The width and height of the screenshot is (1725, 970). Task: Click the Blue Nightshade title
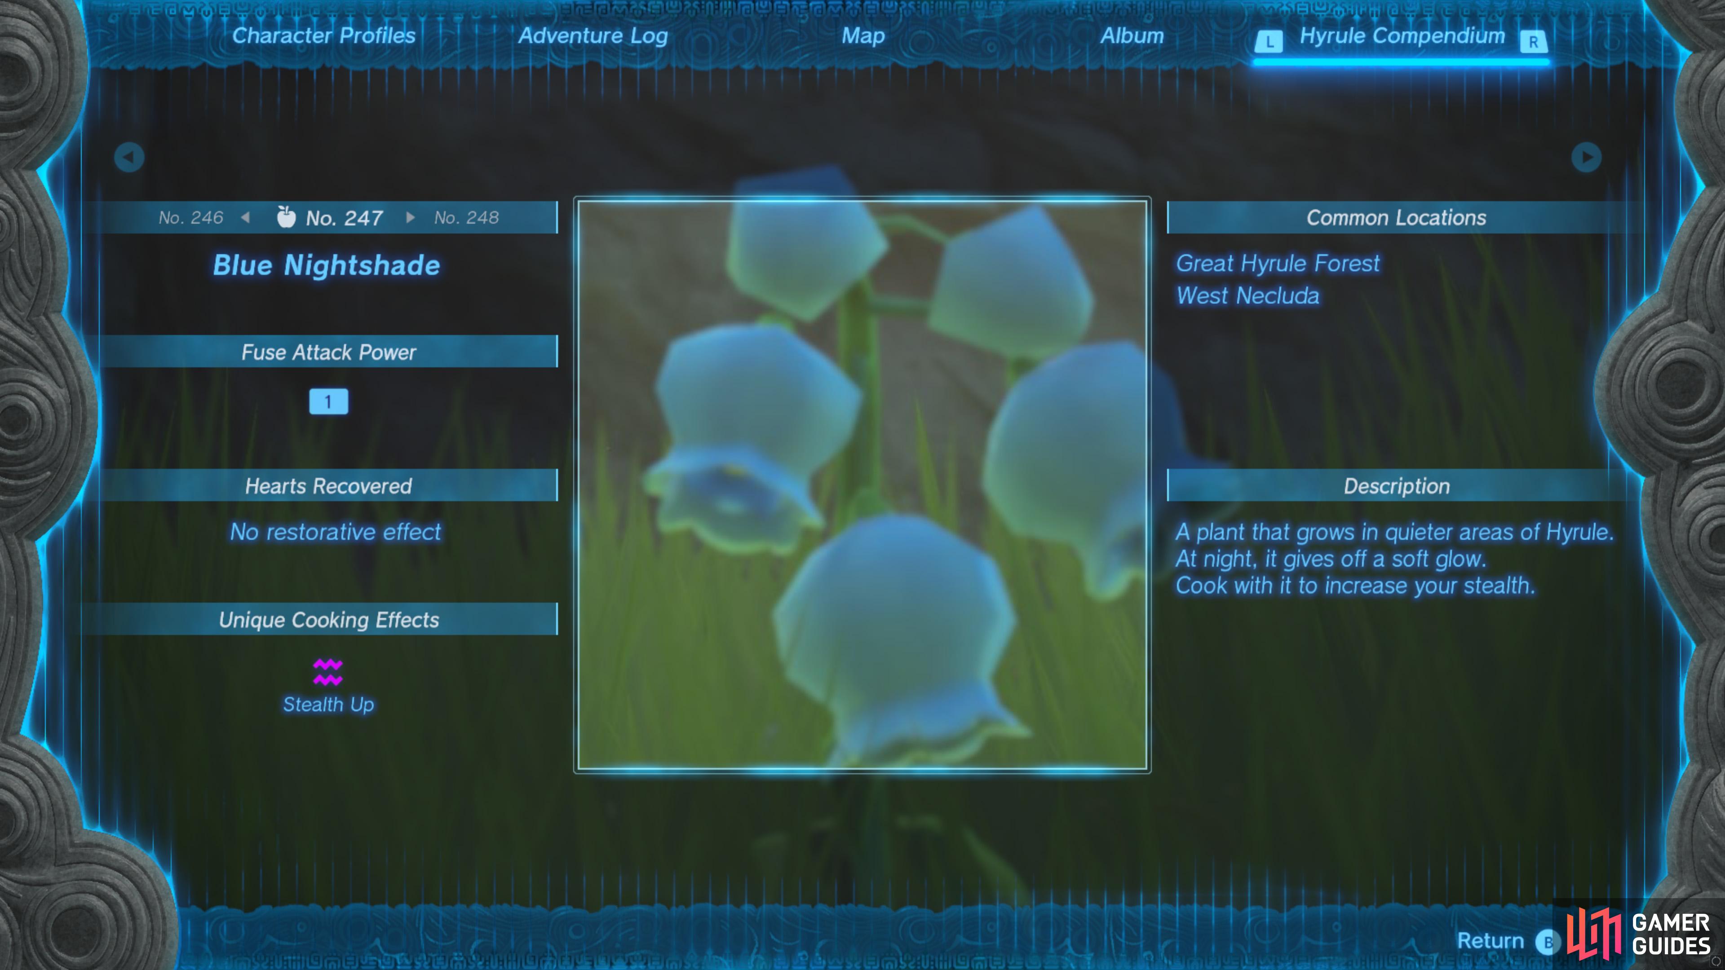(327, 265)
